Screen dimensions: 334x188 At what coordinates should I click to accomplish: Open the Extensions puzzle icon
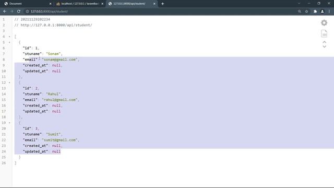[x=315, y=11]
